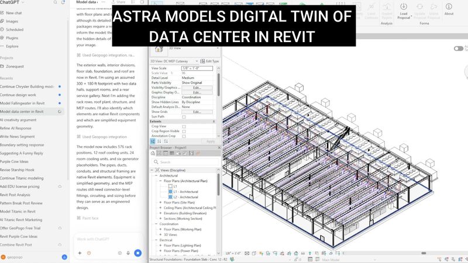The image size is (468, 263).
Task: Toggle the Crop Region Visible checkbox
Action: [184, 131]
